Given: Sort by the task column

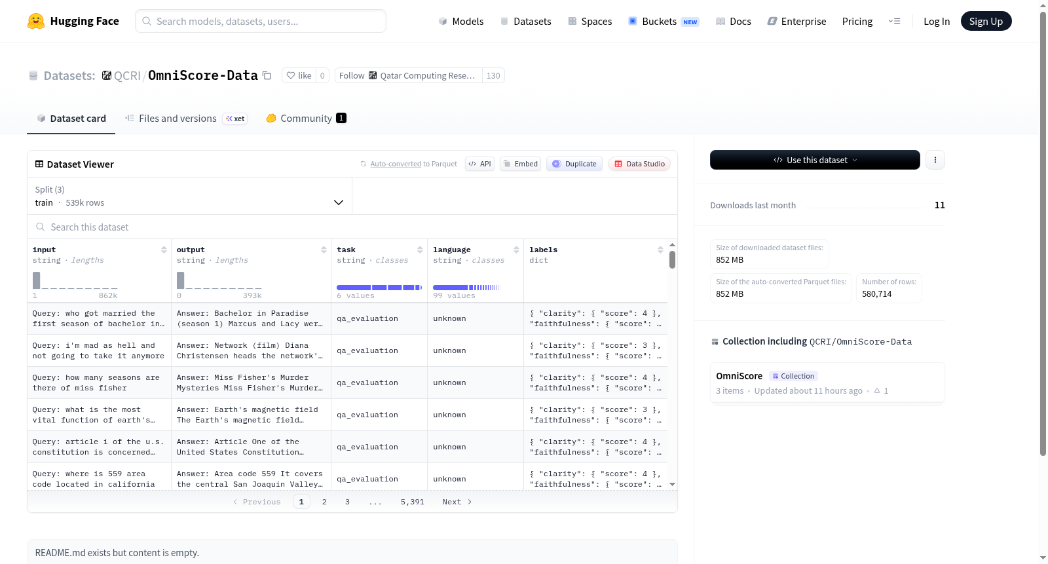Looking at the screenshot, I should (420, 250).
